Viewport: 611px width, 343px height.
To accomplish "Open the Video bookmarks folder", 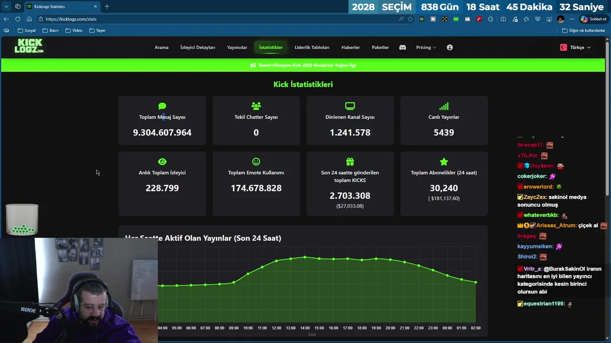I will pos(74,30).
